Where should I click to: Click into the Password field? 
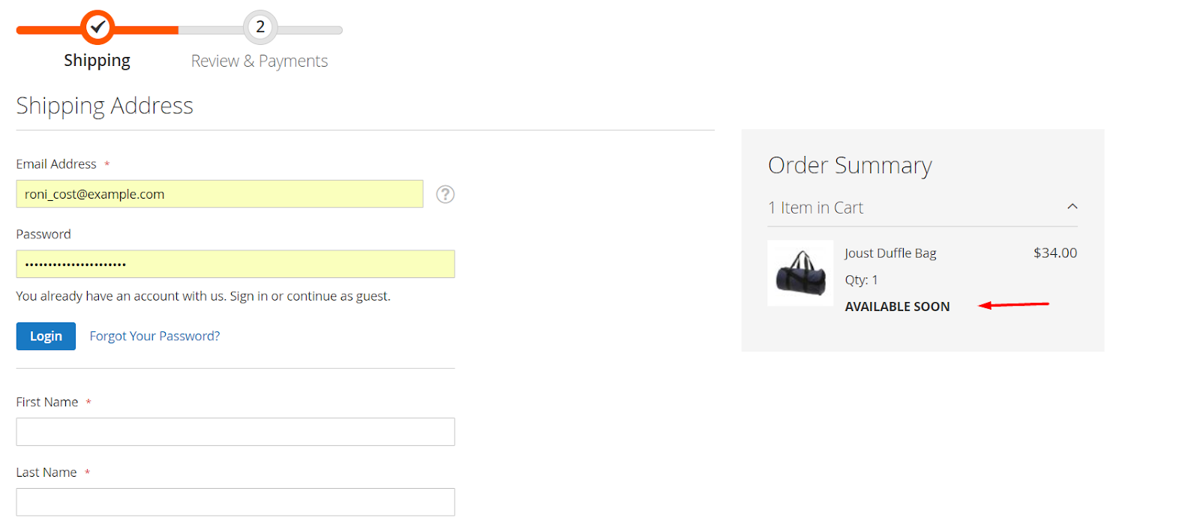[235, 264]
